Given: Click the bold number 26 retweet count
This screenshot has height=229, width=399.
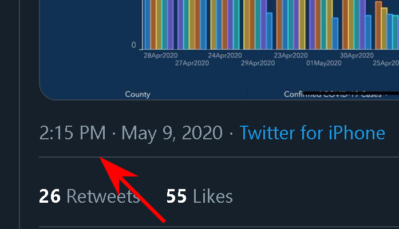Looking at the screenshot, I should 50,196.
